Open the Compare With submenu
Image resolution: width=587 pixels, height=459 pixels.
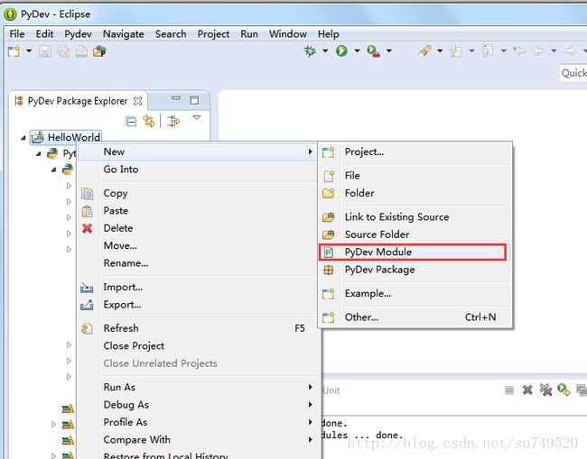(198, 439)
